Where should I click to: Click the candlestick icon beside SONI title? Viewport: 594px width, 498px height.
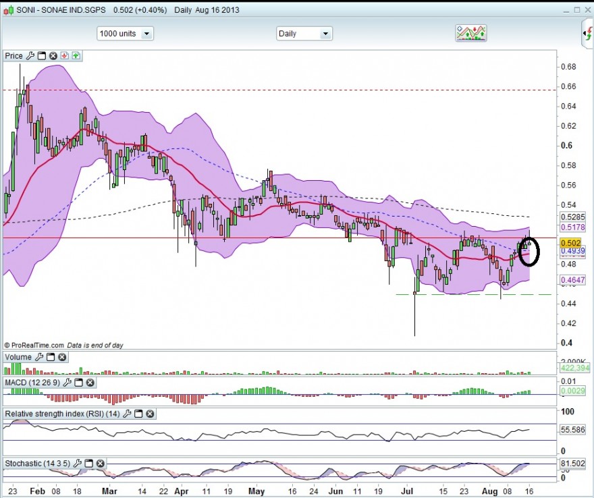click(9, 10)
